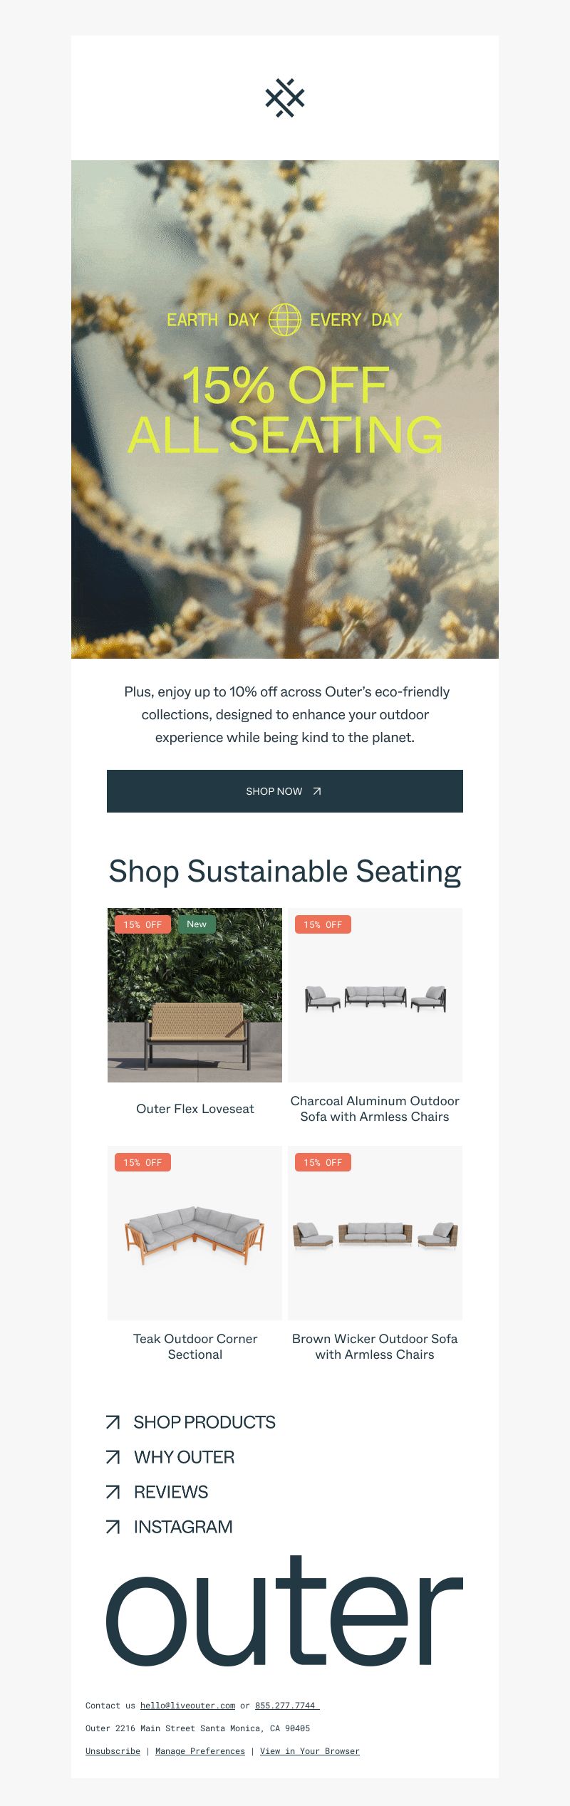Click the SHOP NOW button
The height and width of the screenshot is (1806, 570).
pyautogui.click(x=285, y=791)
